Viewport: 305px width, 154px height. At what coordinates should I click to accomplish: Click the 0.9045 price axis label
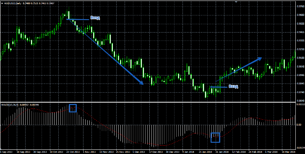(x=300, y=66)
